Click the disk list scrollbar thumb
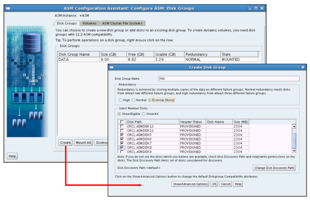 [294, 141]
